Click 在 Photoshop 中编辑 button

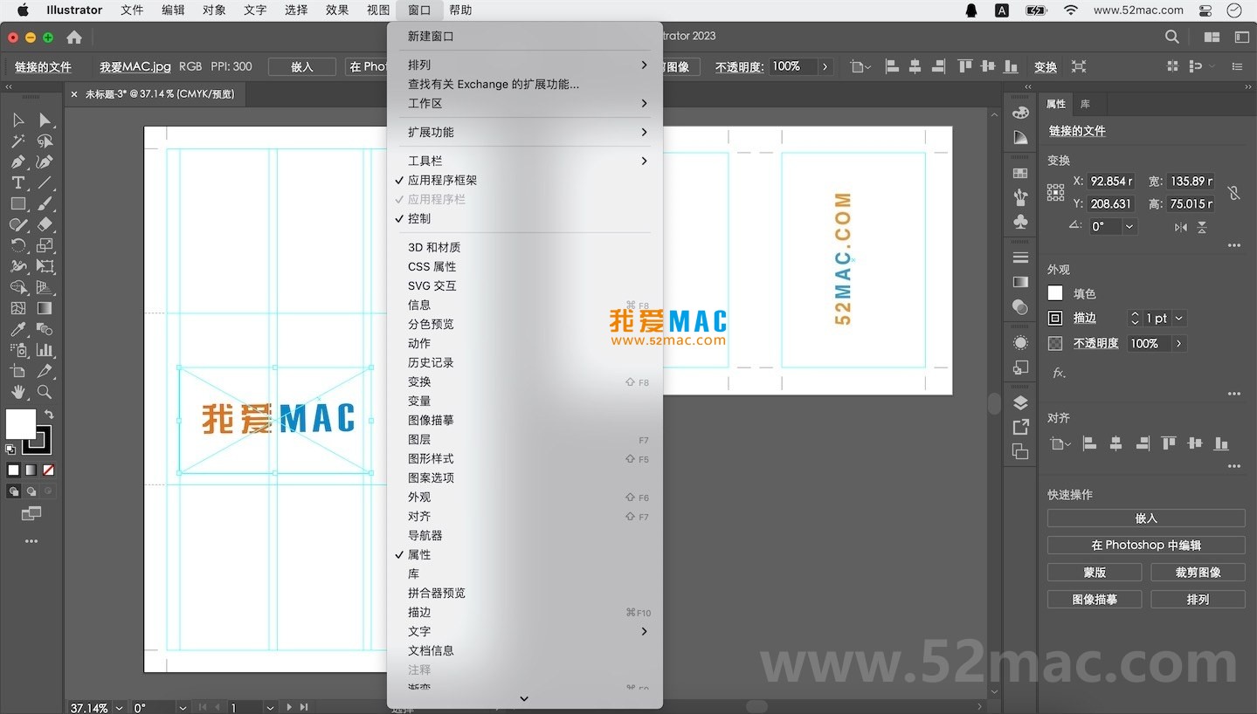[x=1146, y=545]
